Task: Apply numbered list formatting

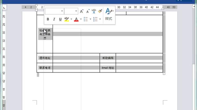Action: point(95,19)
